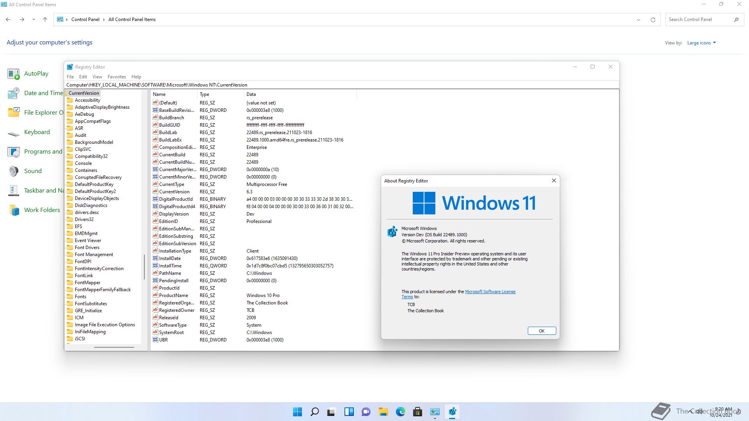Open the Taskbar and Navigation icon
This screenshot has width=749, height=421.
[x=35, y=191]
